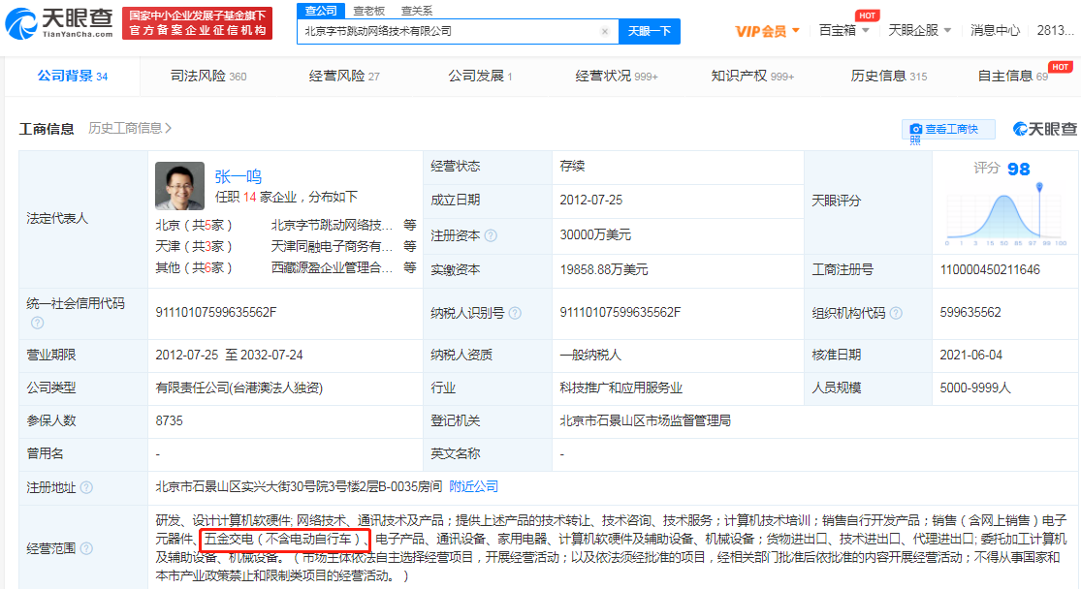The height and width of the screenshot is (589, 1081).
Task: Click the 查看工商快照 button
Action: (x=948, y=130)
